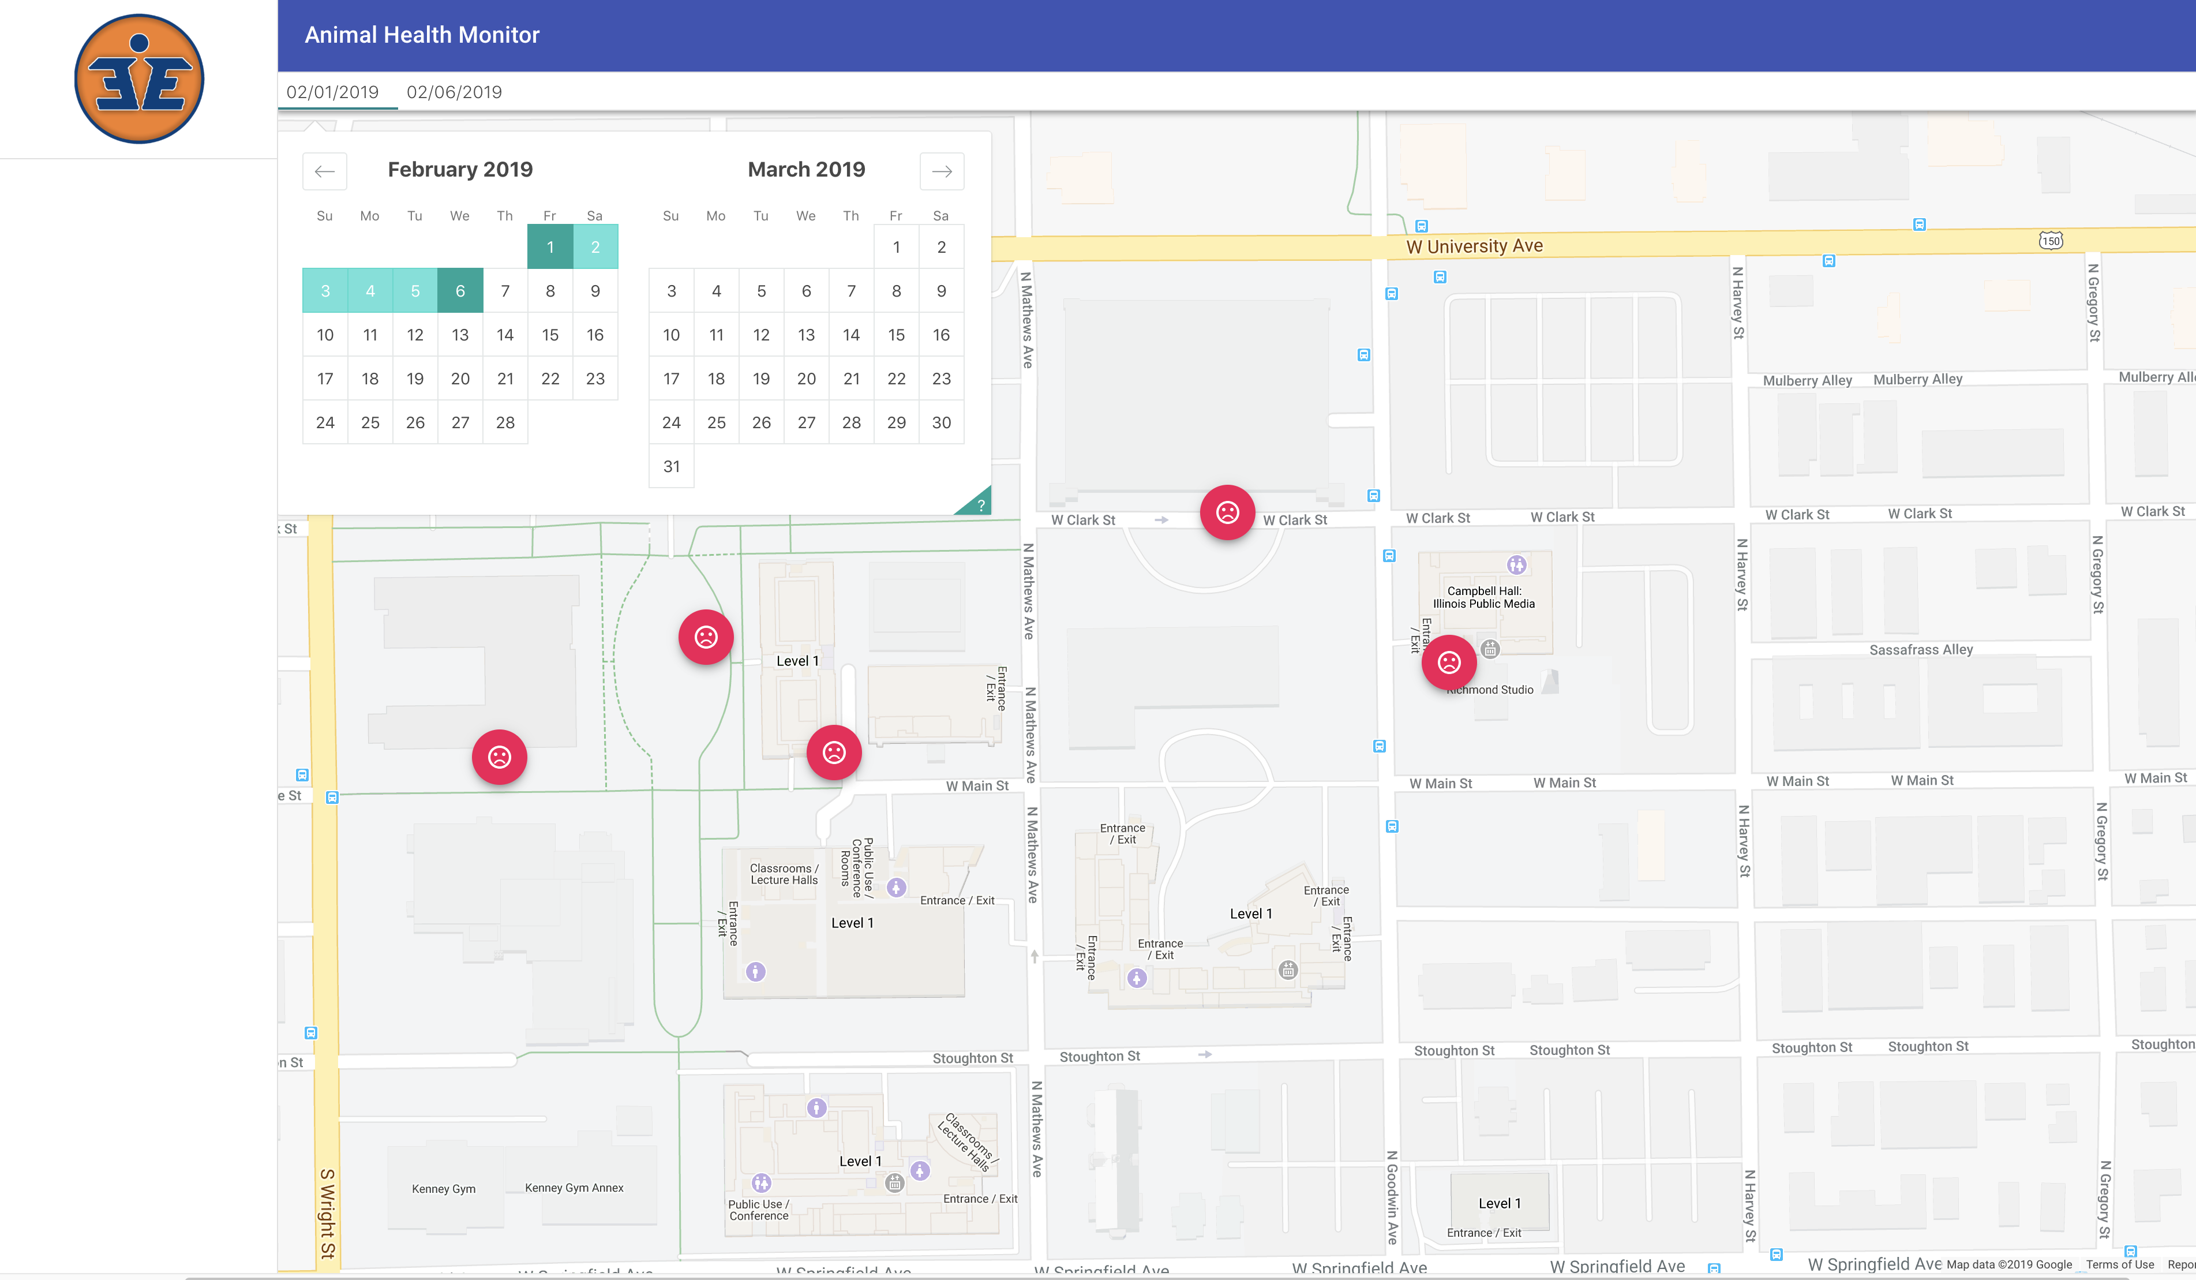Pick March 15 in the calendar
The image size is (2196, 1280).
[896, 335]
